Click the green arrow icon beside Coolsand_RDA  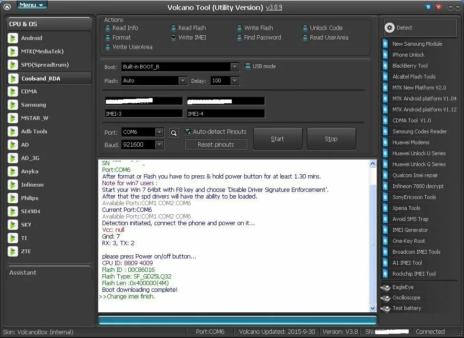[13, 78]
